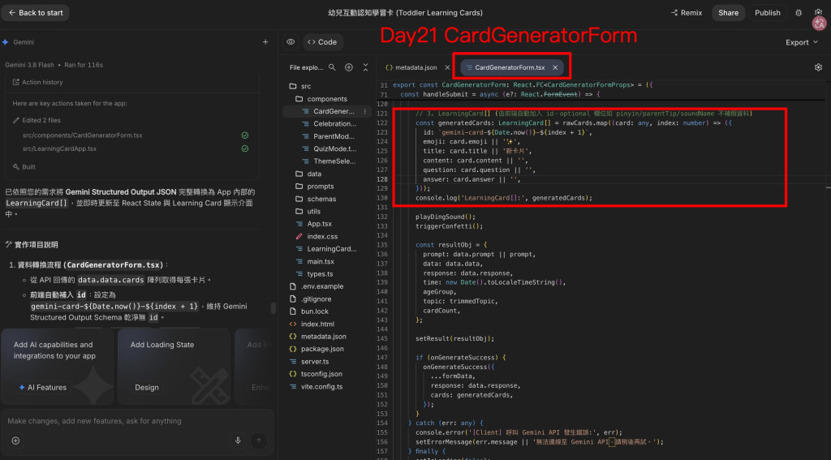Close the CardGeneratorForm.tsx tab

(x=555, y=67)
